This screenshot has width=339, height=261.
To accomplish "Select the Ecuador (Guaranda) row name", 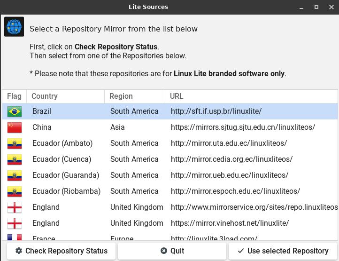I will (x=66, y=175).
